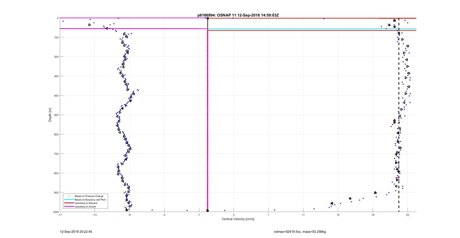
Task: Click velocity tick label "-5"
Action: pos(164,215)
